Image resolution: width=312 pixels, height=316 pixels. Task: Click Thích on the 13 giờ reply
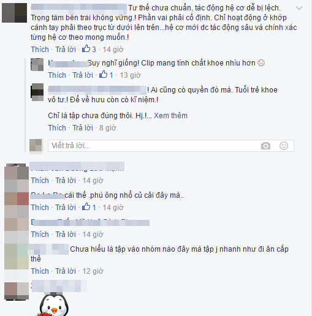point(57,75)
